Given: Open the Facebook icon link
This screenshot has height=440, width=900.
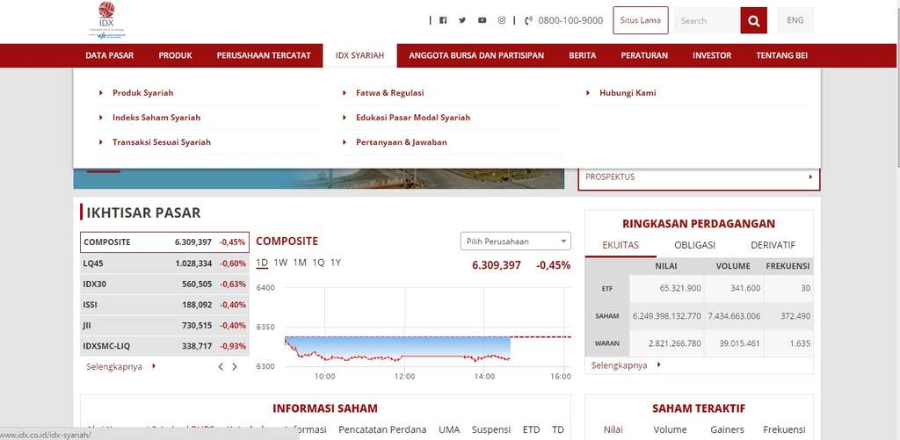Looking at the screenshot, I should (x=443, y=20).
